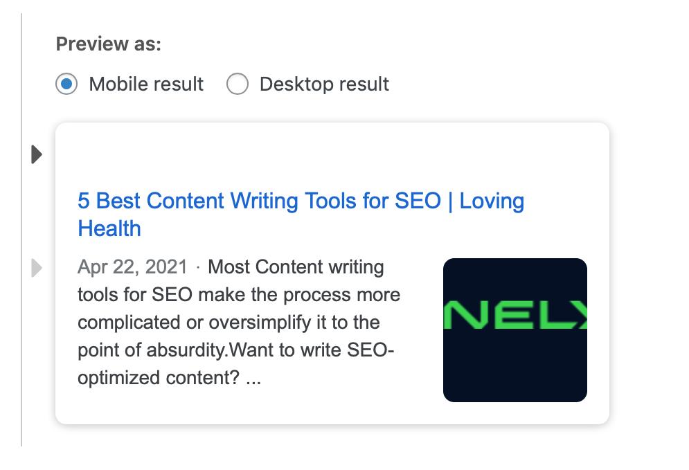Expand the light gray arrow beside description
The image size is (689, 470).
[37, 267]
